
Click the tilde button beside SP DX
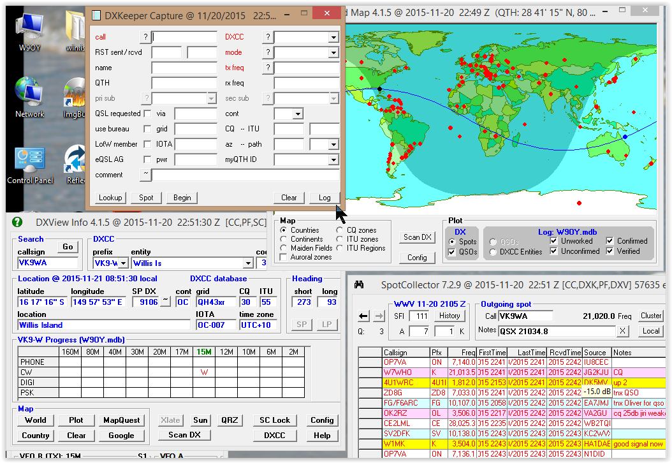(166, 302)
